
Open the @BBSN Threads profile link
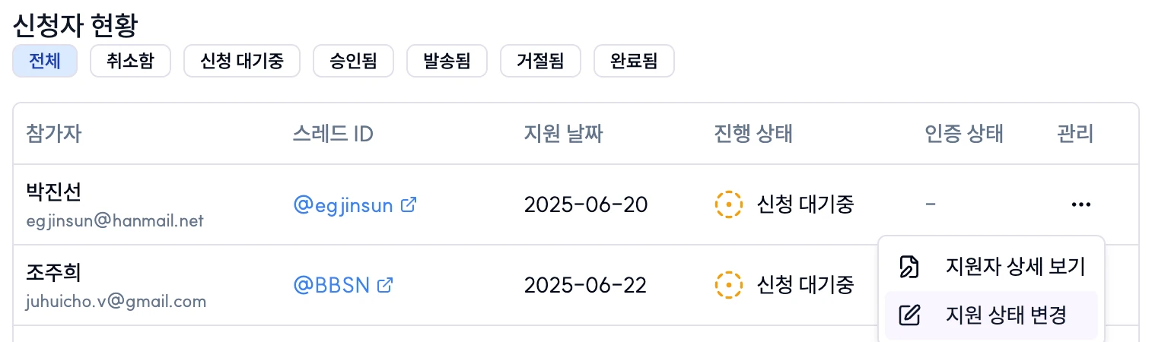332,286
